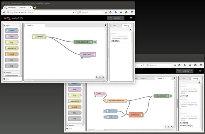Open Node-RED main menu in back window

(x=200, y=71)
